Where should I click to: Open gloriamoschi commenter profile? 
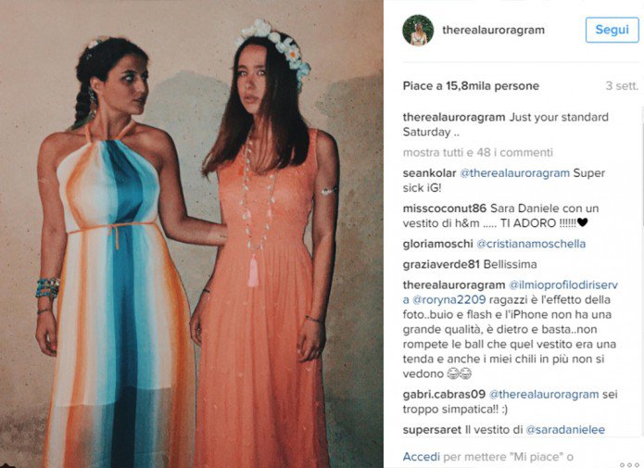pos(437,244)
